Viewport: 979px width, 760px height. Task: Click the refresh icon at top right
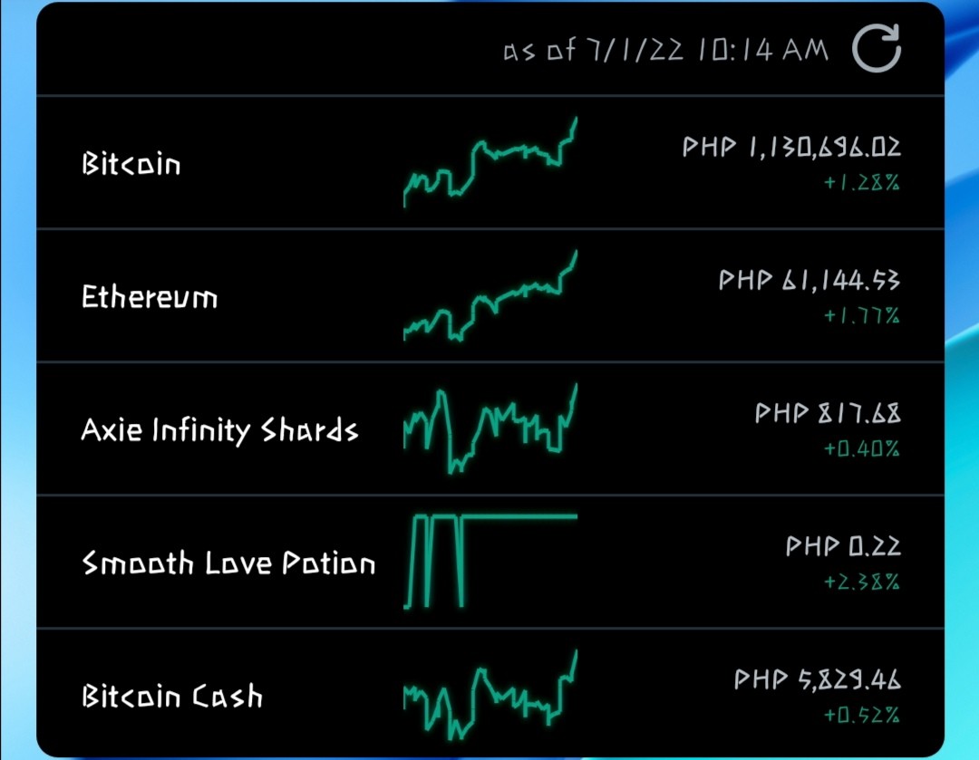click(876, 49)
